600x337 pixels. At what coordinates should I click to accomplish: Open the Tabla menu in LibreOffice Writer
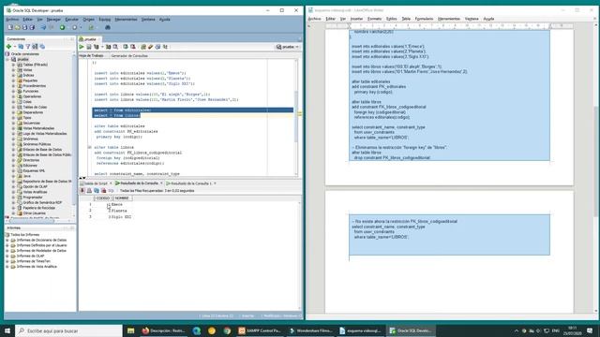point(406,19)
